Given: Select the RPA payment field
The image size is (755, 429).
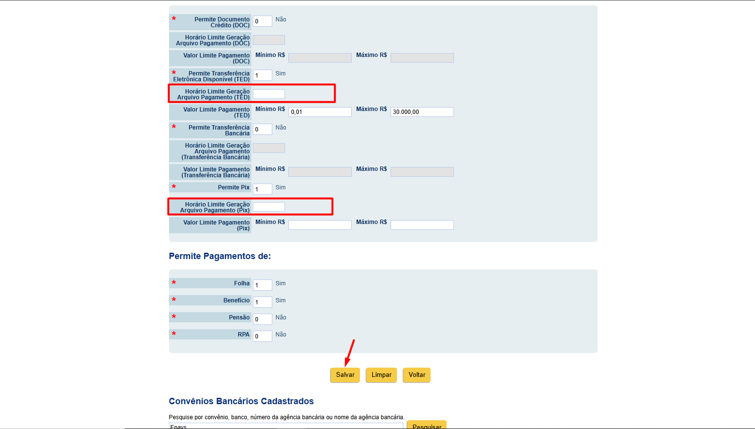Looking at the screenshot, I should coord(263,336).
